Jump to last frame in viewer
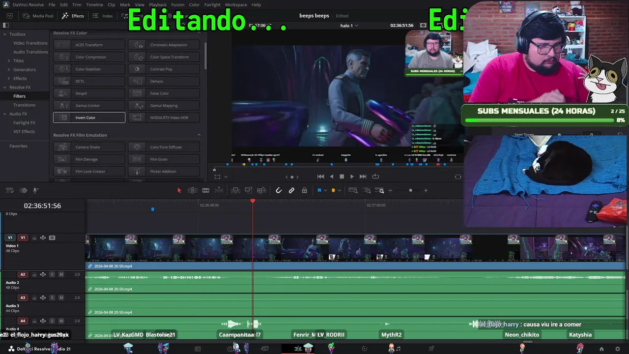The image size is (629, 354). pos(363,177)
